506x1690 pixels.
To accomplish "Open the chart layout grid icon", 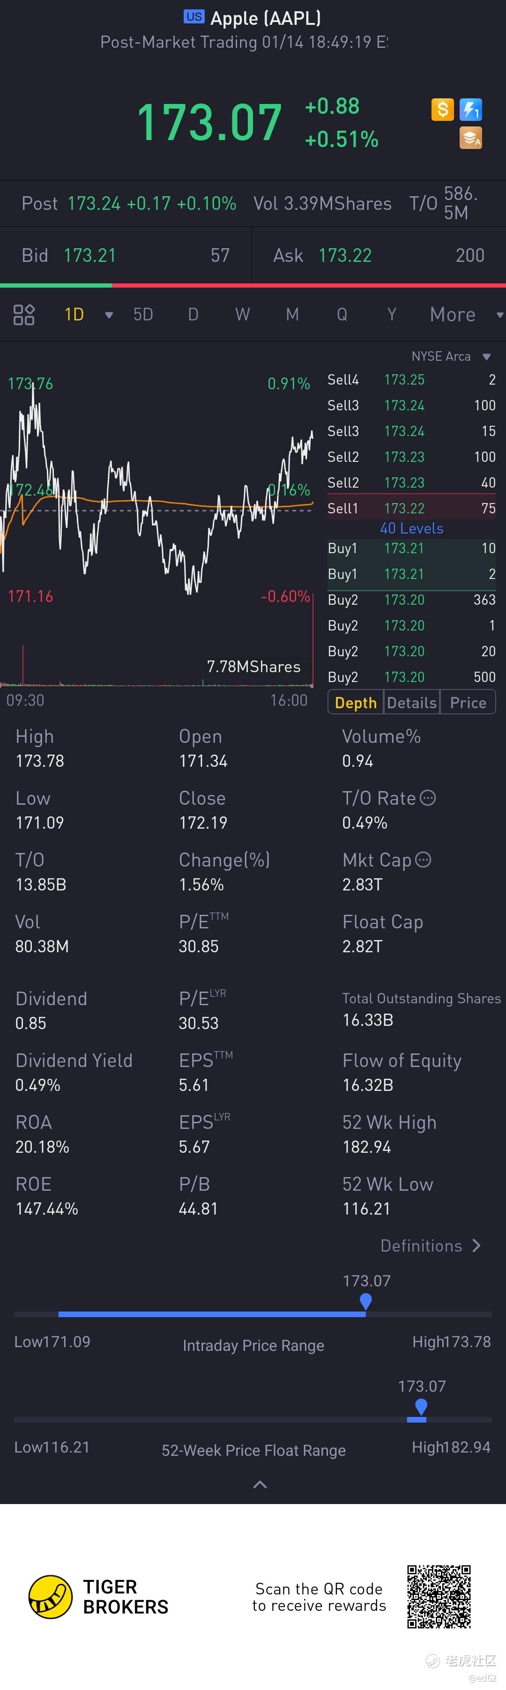I will 23,315.
